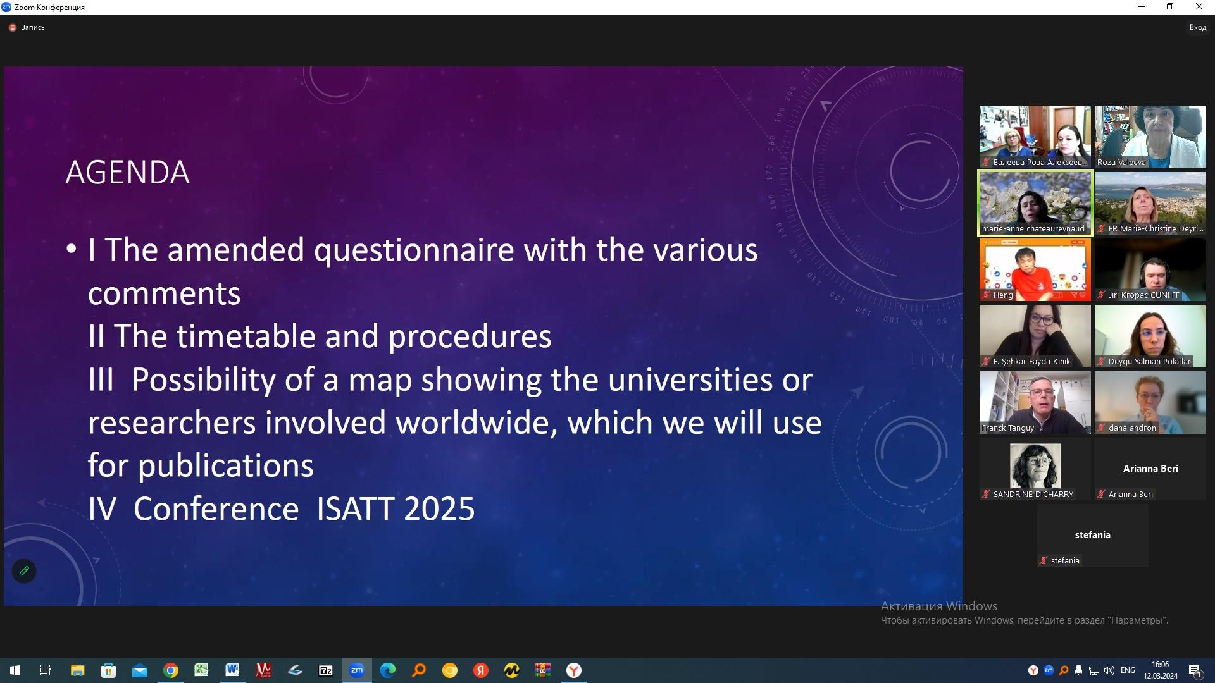Open Microsoft Word from the taskbar
This screenshot has width=1215, height=683.
click(x=232, y=670)
